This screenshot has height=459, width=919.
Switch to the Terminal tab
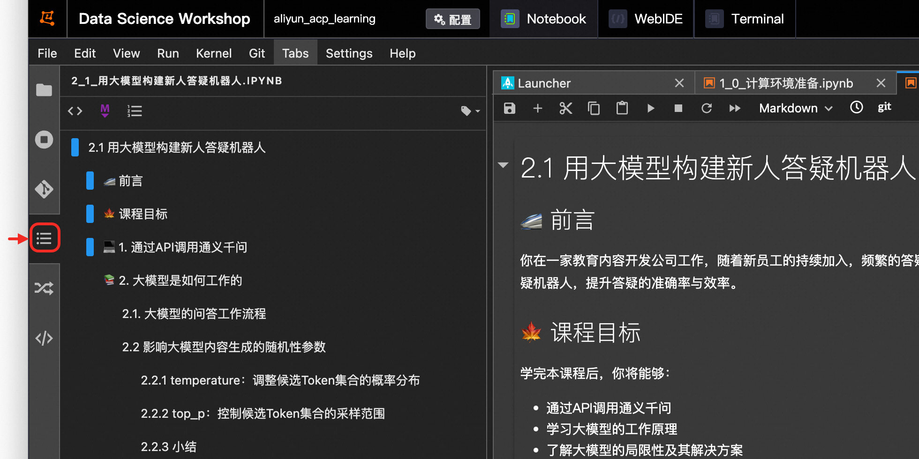click(x=745, y=19)
